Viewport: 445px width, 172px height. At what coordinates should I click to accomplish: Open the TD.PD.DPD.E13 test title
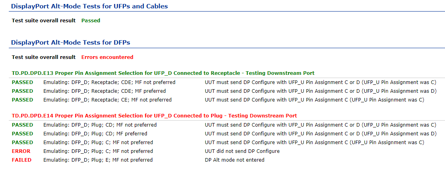pos(163,73)
